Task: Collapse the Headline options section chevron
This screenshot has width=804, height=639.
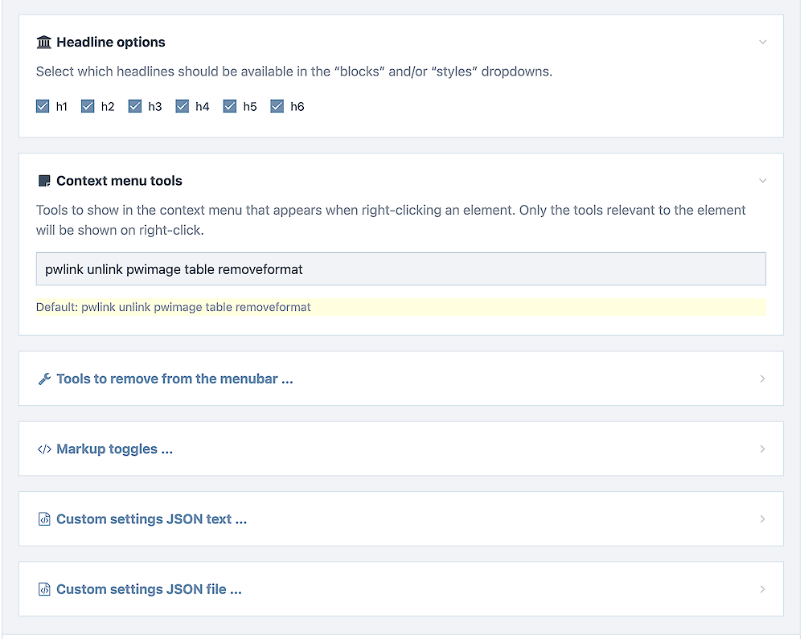Action: [762, 42]
